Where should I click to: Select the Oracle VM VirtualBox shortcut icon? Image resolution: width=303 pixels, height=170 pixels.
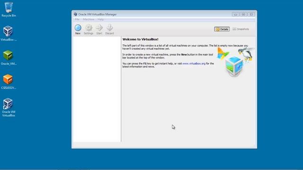9,107
